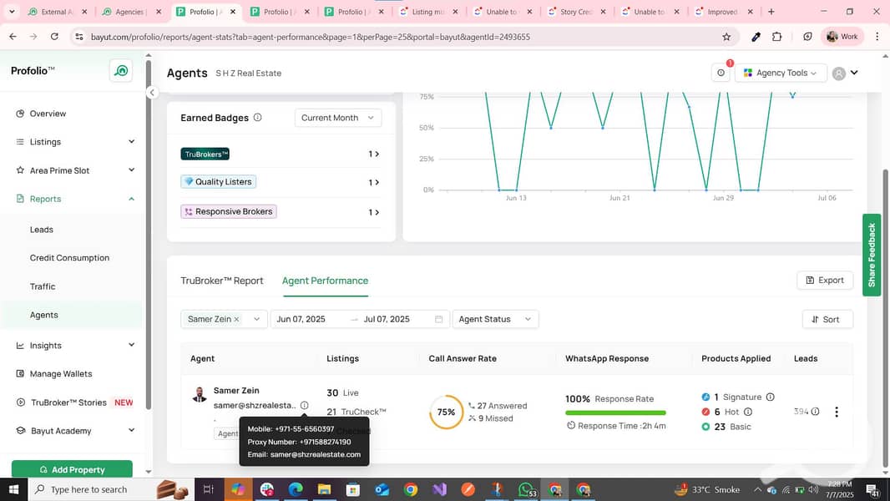Open Visual Studio from the taskbar
Image resolution: width=890 pixels, height=501 pixels.
tap(439, 489)
